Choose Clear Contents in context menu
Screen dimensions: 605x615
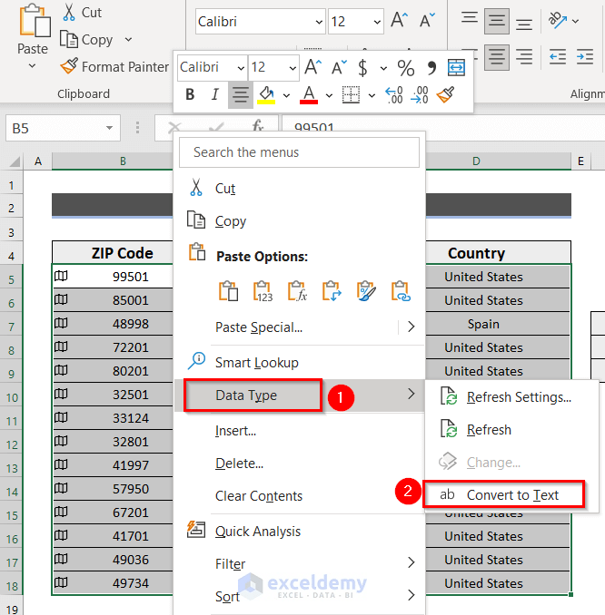coord(299,496)
